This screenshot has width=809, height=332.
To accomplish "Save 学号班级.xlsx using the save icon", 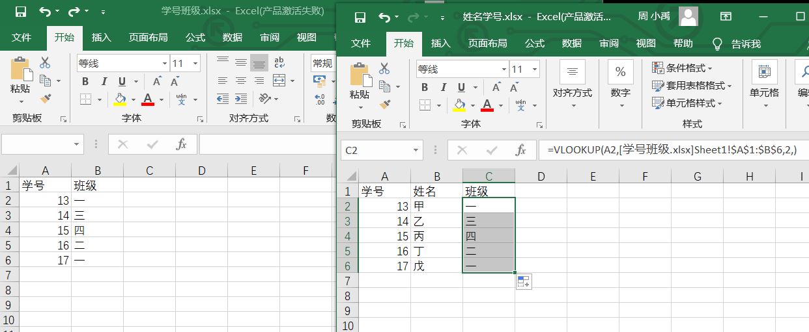I will pyautogui.click(x=21, y=12).
